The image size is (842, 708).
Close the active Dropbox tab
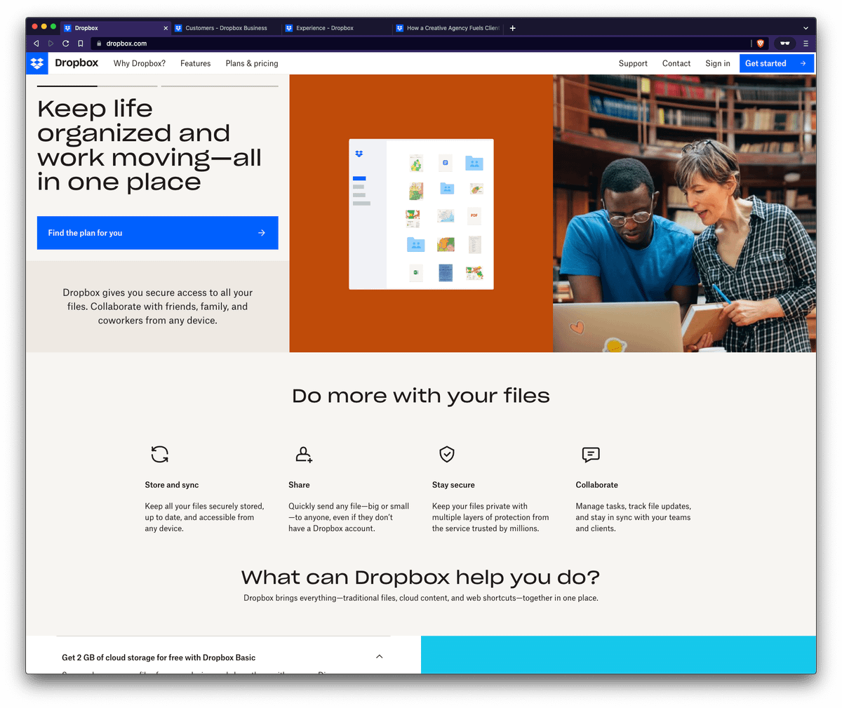click(x=166, y=28)
